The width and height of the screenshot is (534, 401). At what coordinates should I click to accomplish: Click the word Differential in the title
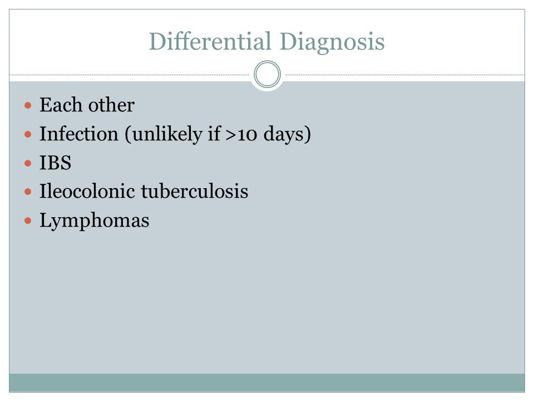[x=210, y=41]
